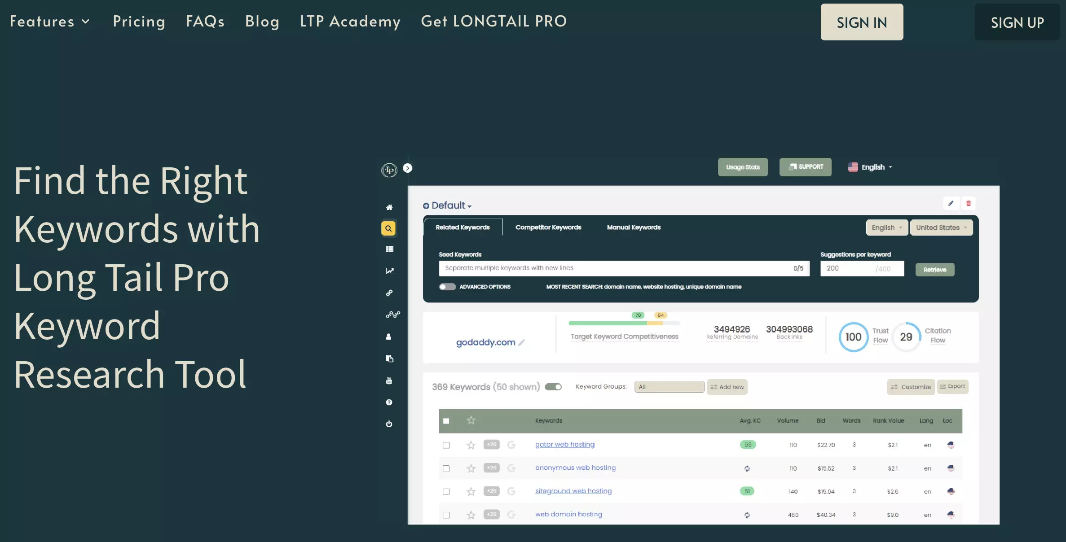Image resolution: width=1066 pixels, height=542 pixels.
Task: Open the Home icon in the sidebar
Action: 389,207
